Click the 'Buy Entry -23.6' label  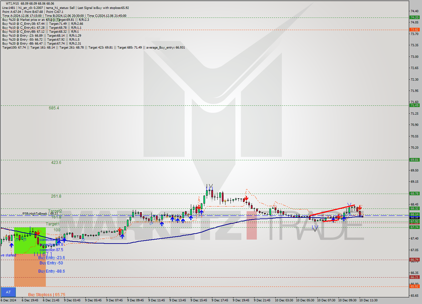[x=51, y=258]
